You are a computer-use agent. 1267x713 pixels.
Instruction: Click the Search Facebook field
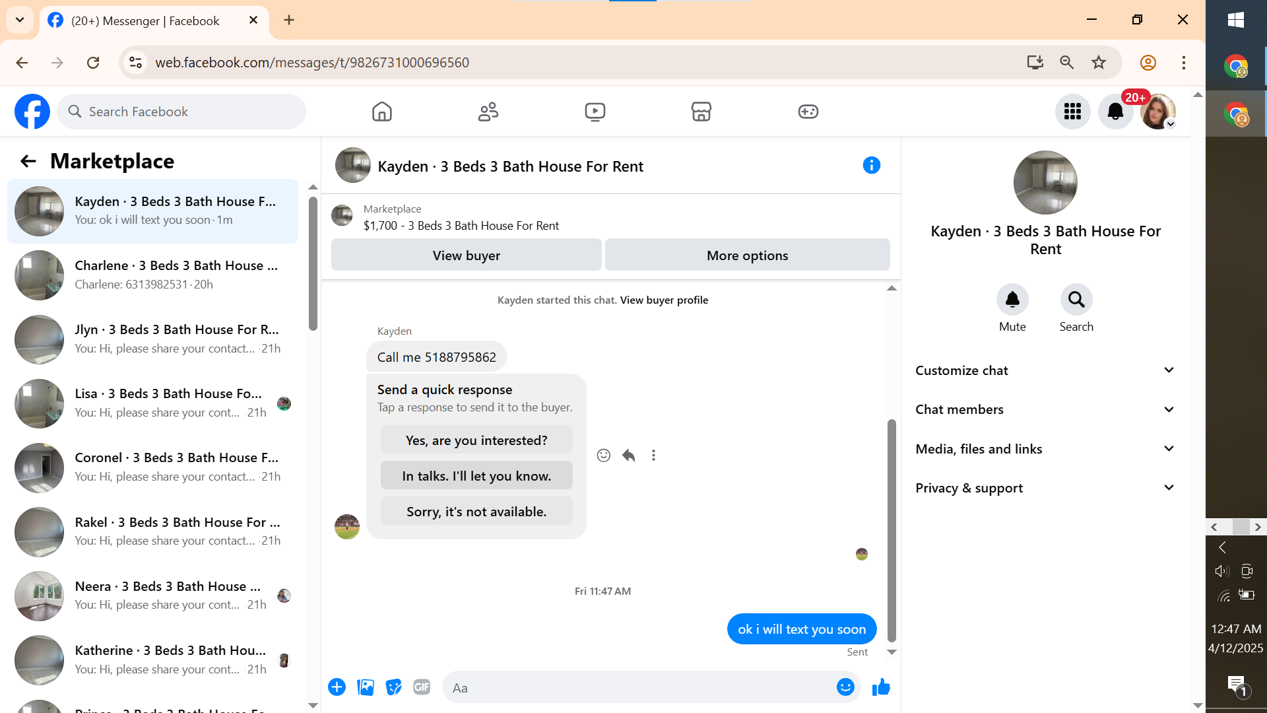pyautogui.click(x=181, y=112)
